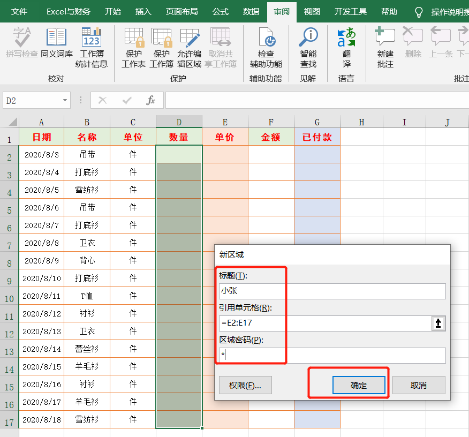Click the 标题 title input field

332,291
